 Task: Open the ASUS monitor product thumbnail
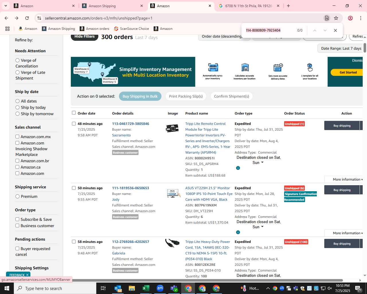(x=174, y=193)
